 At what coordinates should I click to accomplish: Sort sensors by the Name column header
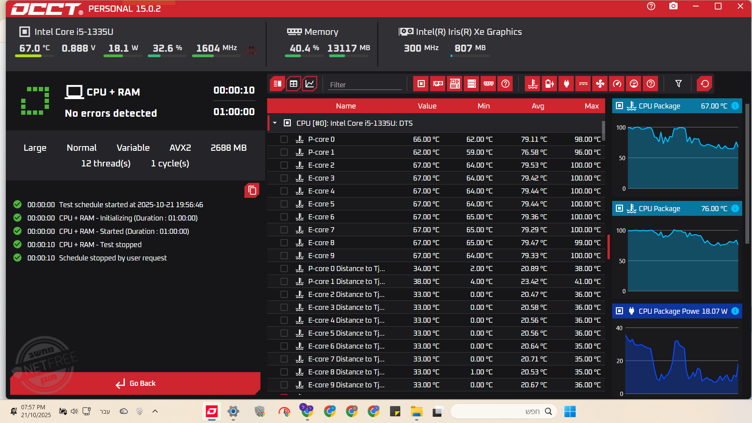(x=345, y=106)
